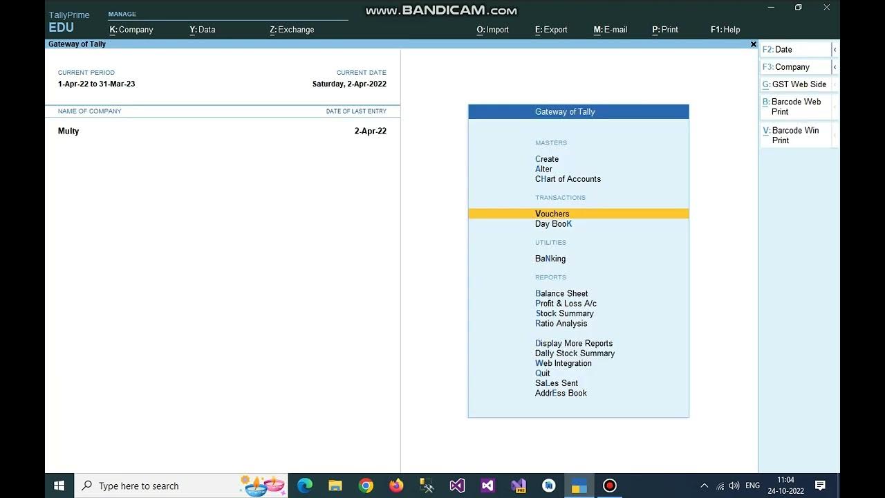Click the B: Barcode Web Print button
Screen dimensions: 885x498
(796, 107)
